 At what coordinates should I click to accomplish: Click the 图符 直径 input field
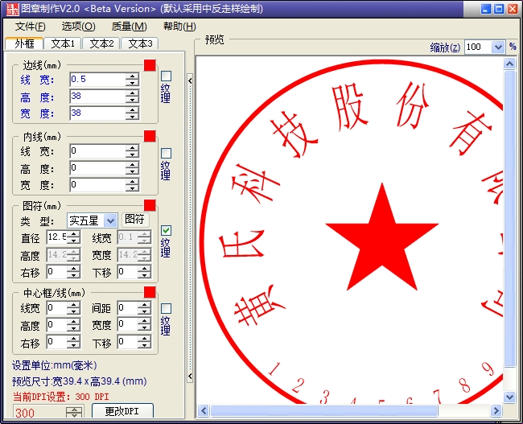click(57, 237)
